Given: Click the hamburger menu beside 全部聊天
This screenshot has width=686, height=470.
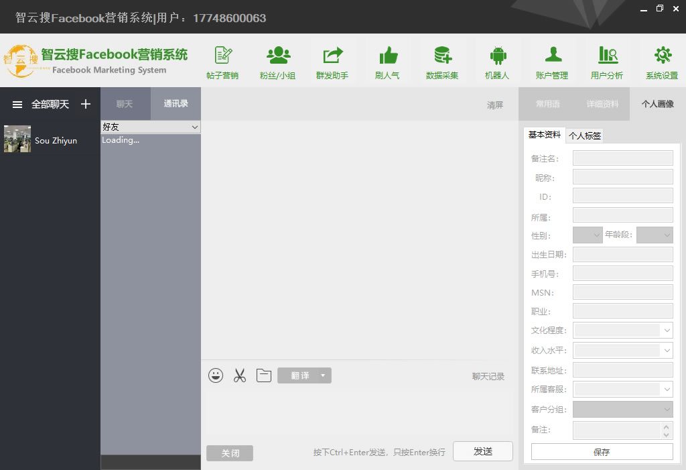Looking at the screenshot, I should (17, 104).
